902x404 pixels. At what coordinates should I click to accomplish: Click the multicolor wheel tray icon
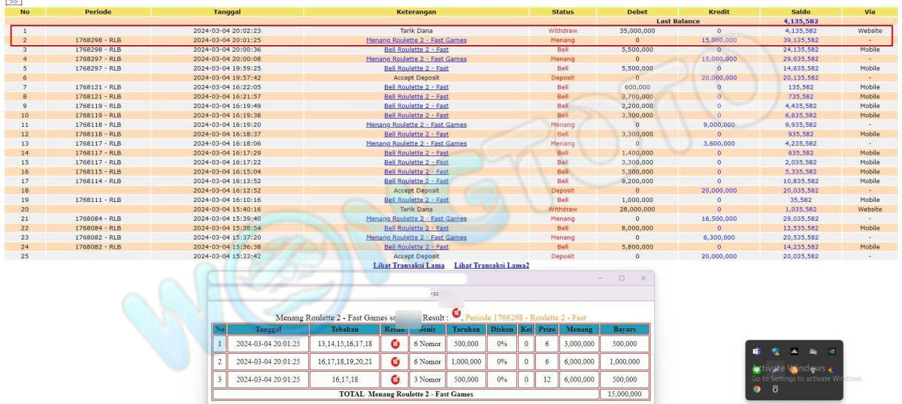pos(831,369)
